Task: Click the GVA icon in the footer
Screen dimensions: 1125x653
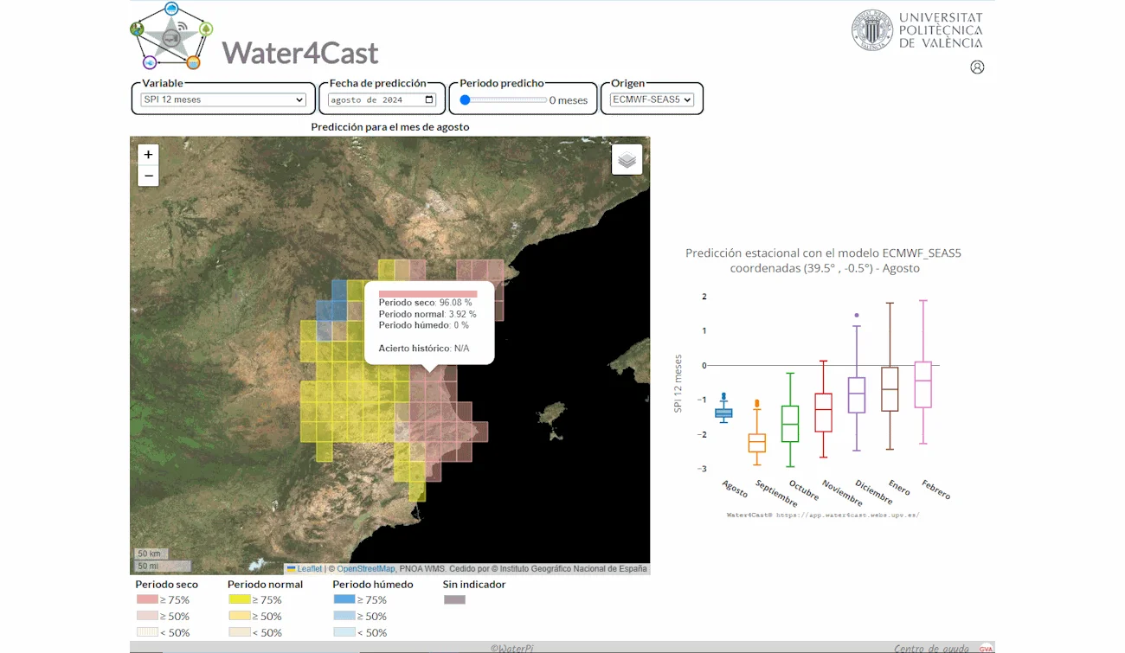Action: click(x=986, y=648)
